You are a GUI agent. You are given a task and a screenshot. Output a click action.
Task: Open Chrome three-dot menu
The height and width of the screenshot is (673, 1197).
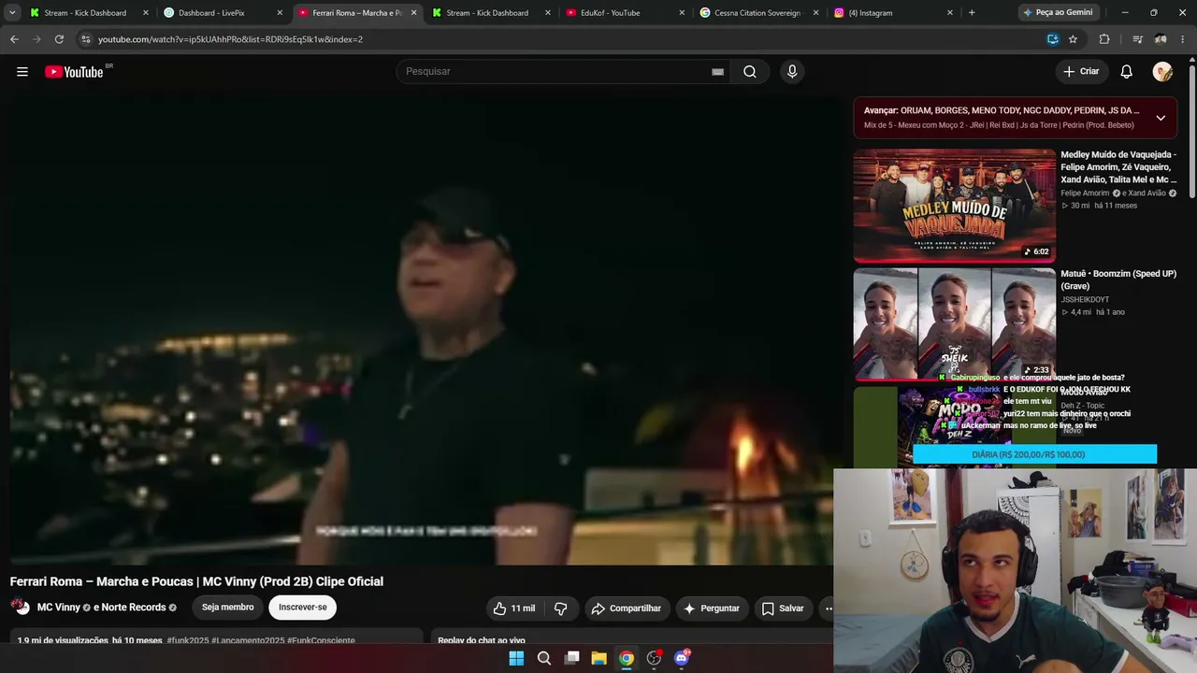click(1184, 39)
